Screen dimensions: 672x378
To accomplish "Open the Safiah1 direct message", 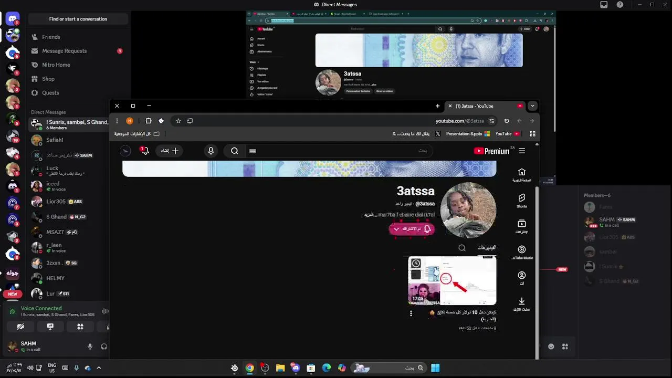I will pyautogui.click(x=68, y=140).
